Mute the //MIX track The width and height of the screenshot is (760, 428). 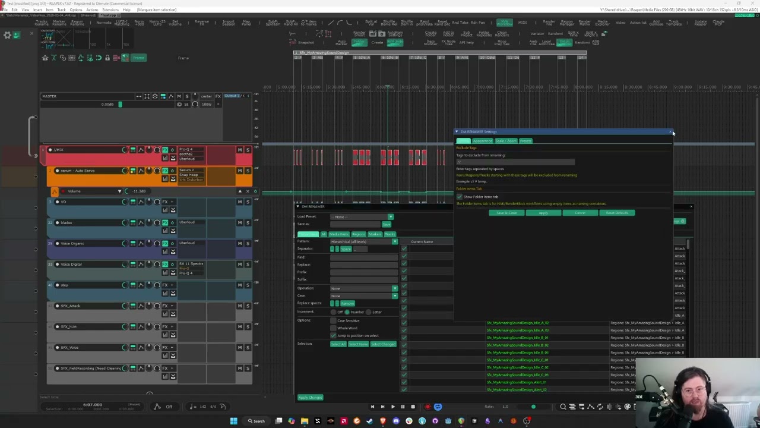240,150
